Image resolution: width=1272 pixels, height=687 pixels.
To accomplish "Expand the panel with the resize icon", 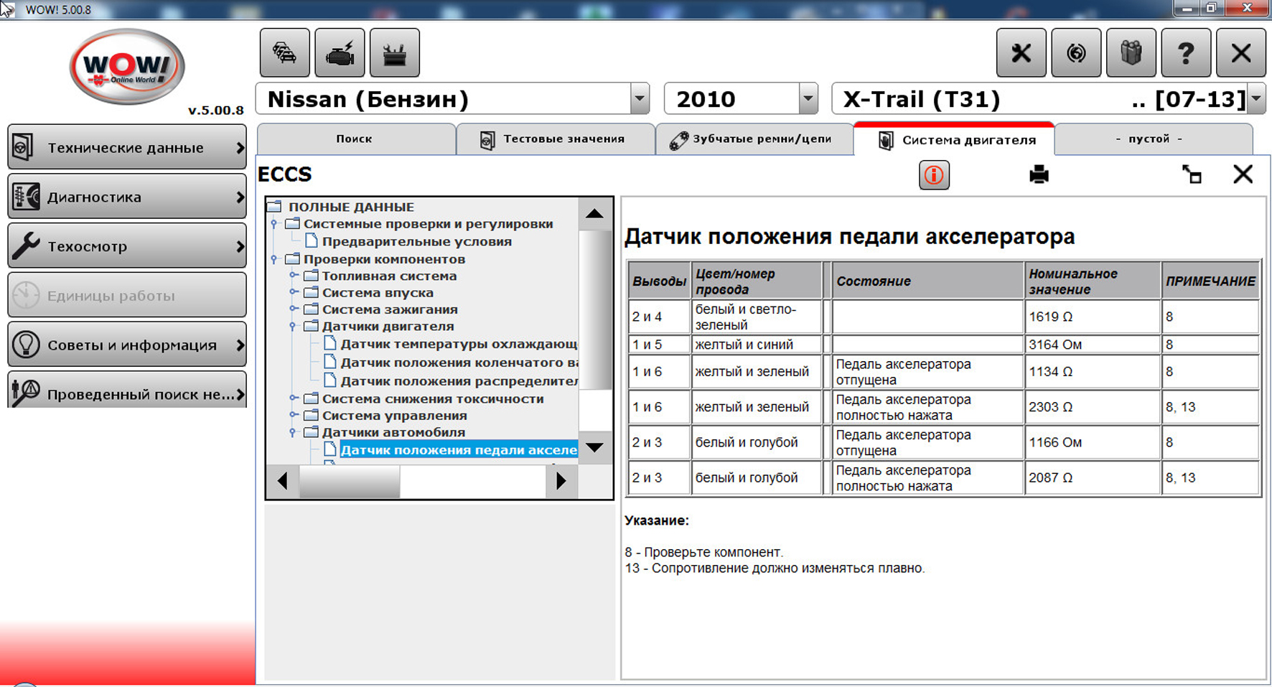I will 1192,174.
